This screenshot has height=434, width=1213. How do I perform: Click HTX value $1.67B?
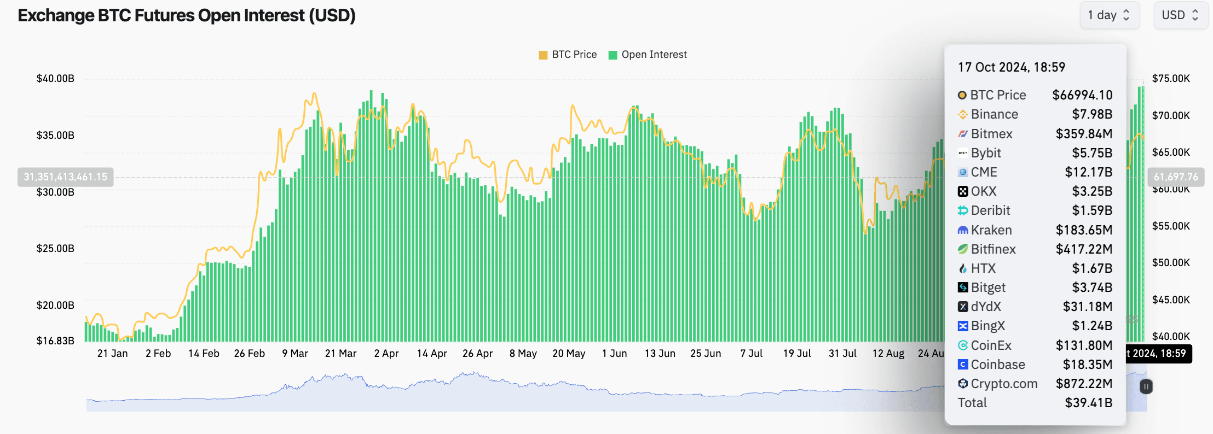coord(1092,268)
